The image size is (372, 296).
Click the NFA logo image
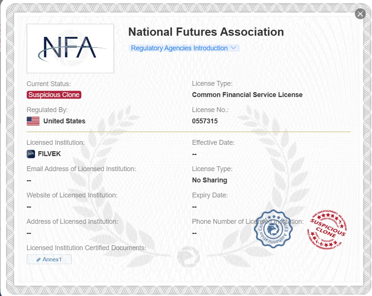(x=70, y=49)
